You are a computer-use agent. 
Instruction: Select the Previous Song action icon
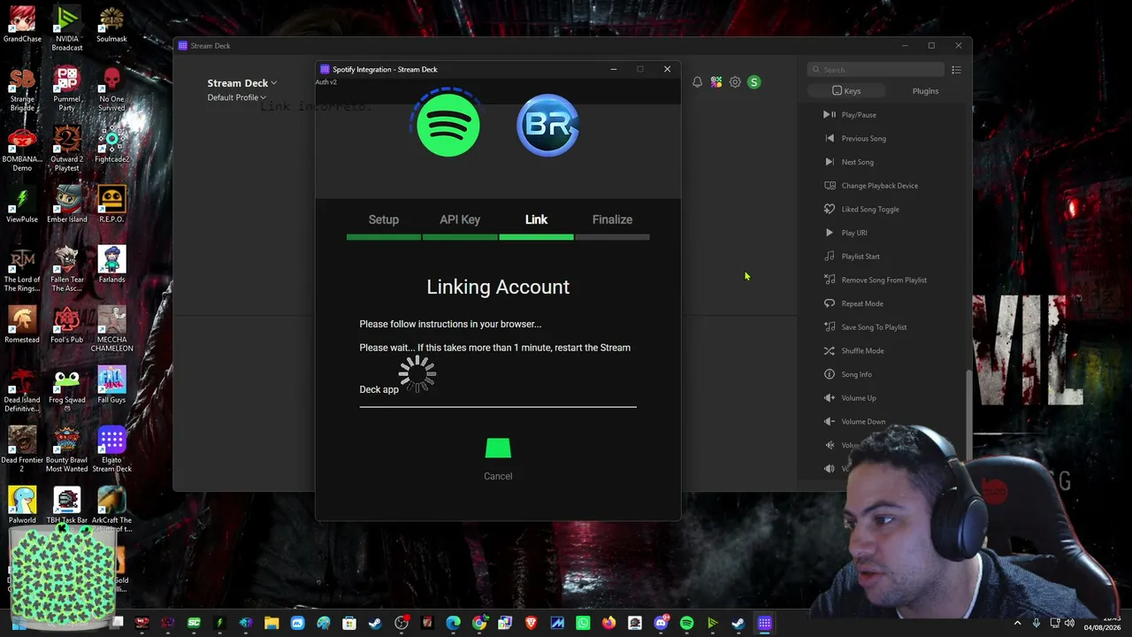[829, 138]
